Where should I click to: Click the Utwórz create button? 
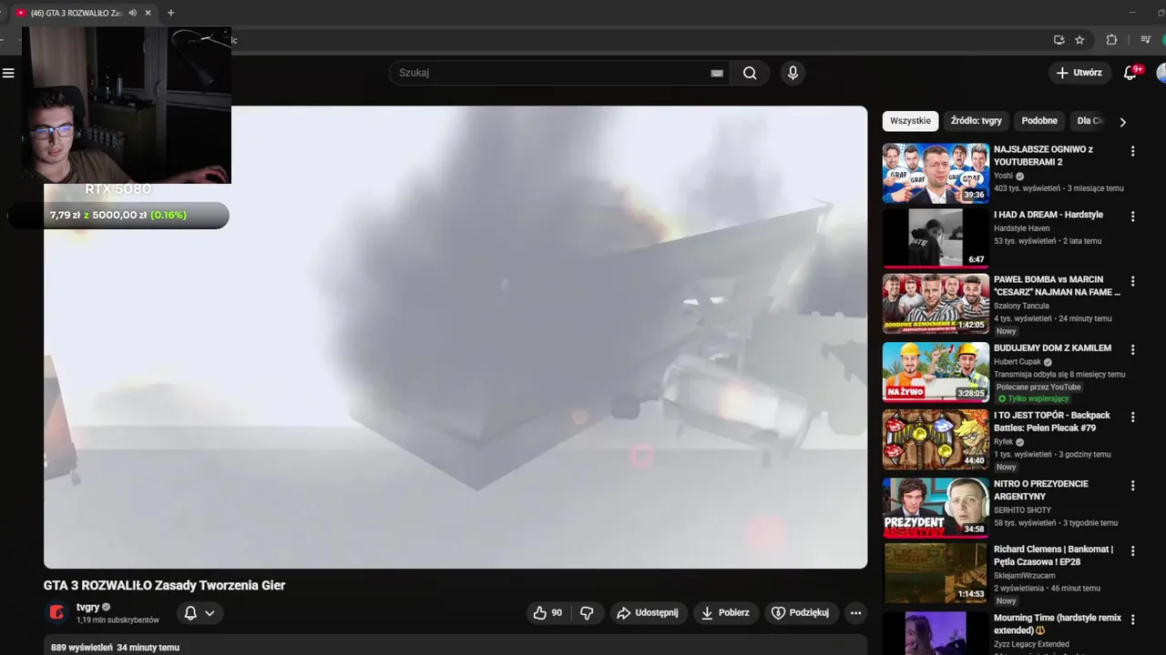tap(1079, 73)
